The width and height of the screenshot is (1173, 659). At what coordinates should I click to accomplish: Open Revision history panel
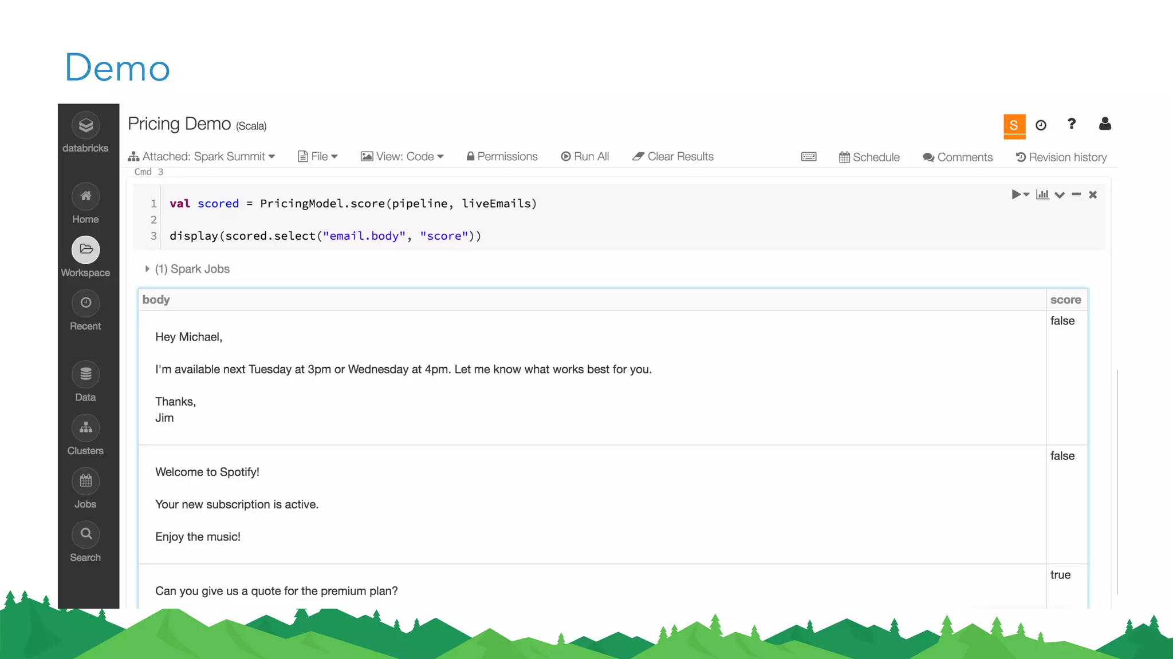coord(1061,157)
